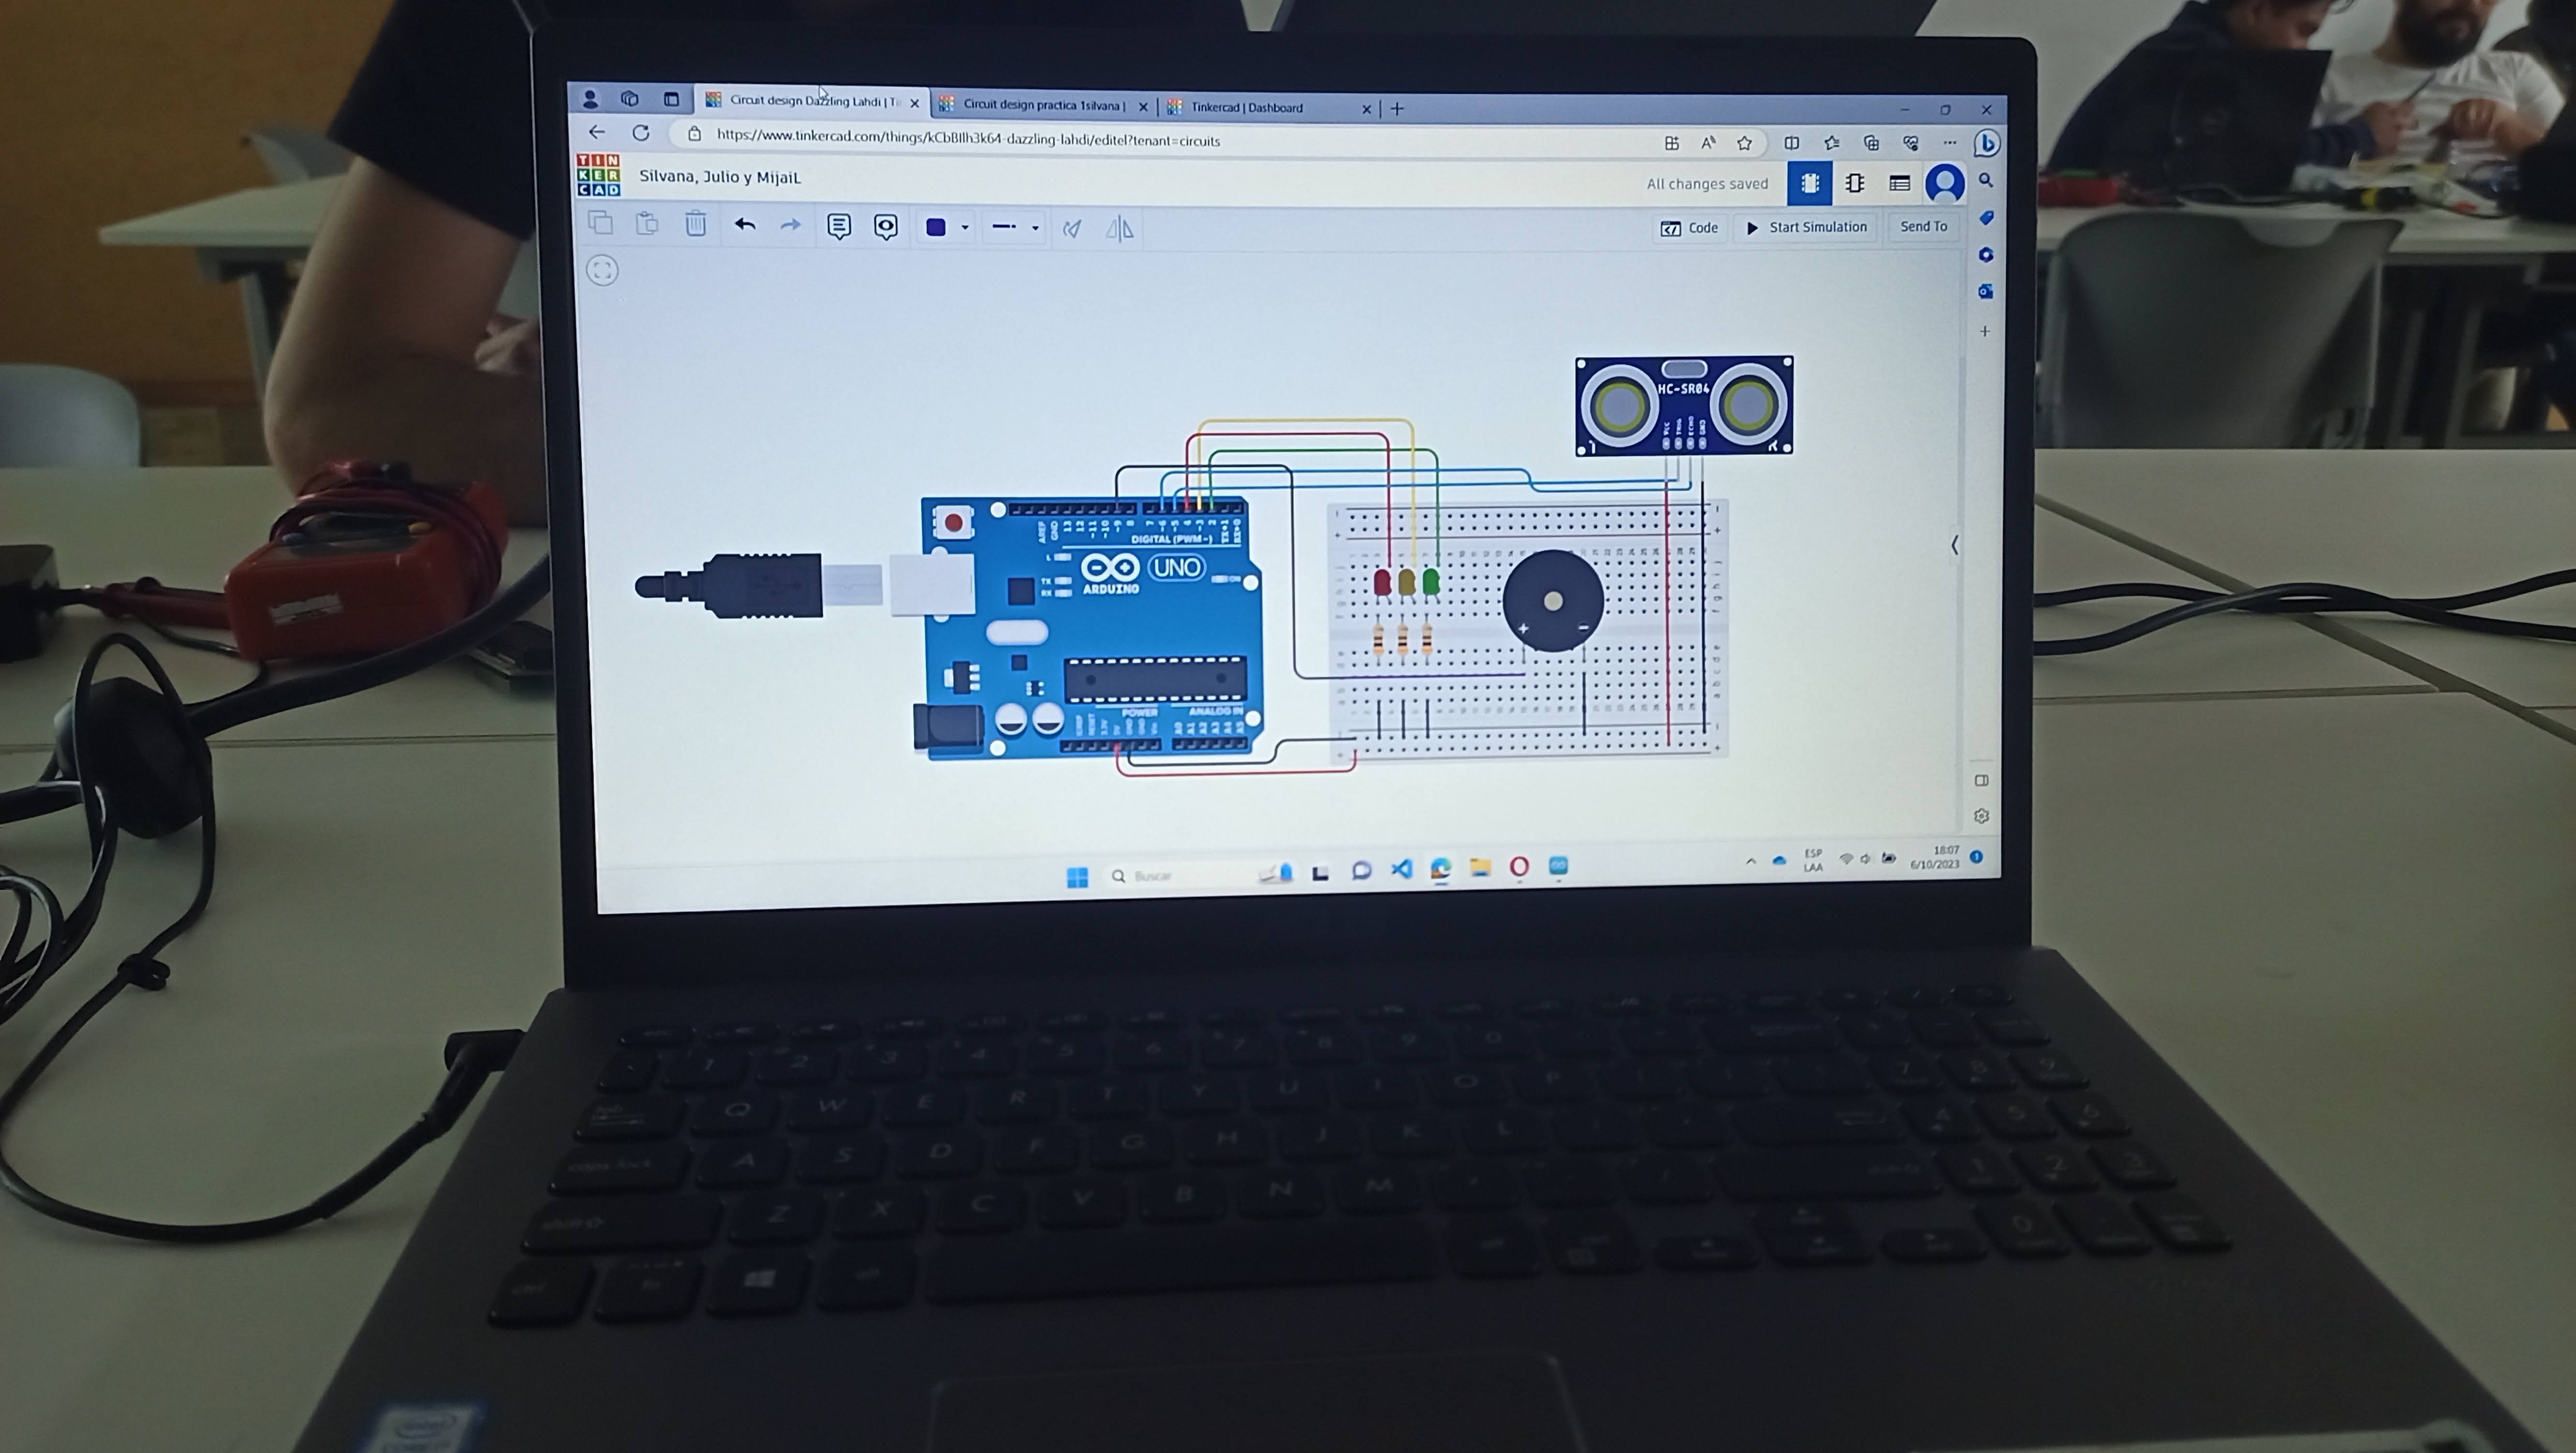
Task: Open Browser essentials heart icon
Action: pos(1911,143)
